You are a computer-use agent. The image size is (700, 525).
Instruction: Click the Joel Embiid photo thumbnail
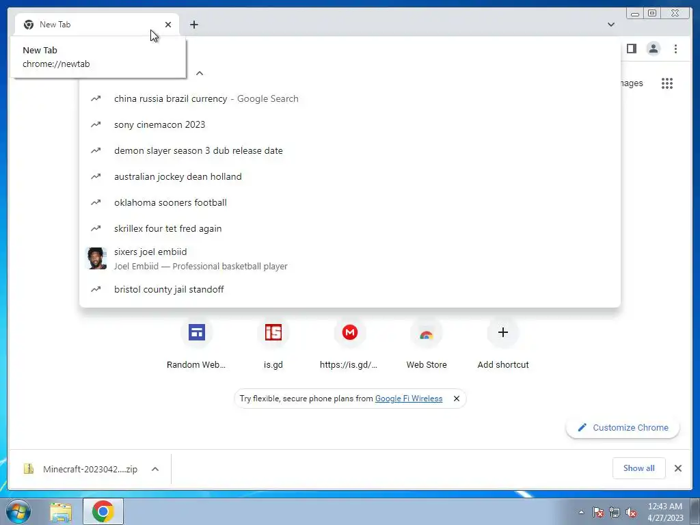coord(96,258)
